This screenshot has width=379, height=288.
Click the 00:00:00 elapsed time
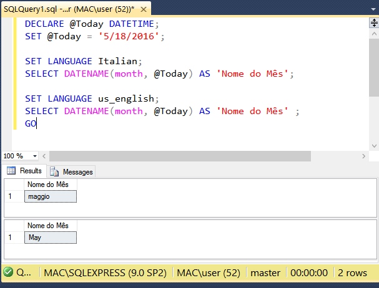pyautogui.click(x=309, y=273)
